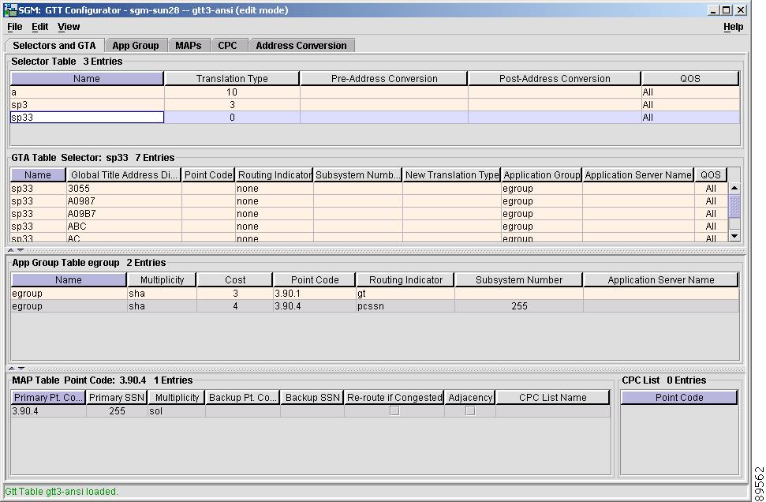Enable the Adjacency checkbox for 3.90.4
766x502 pixels.
tap(470, 411)
